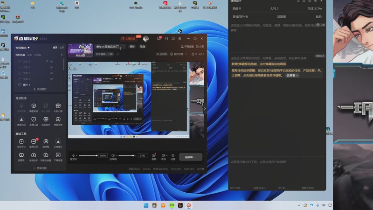Open 正版音乐 licensed music tool
The image size is (373, 210).
[58, 143]
